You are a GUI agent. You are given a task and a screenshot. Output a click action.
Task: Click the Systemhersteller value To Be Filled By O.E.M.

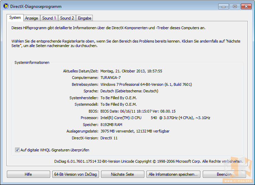tap(119, 98)
